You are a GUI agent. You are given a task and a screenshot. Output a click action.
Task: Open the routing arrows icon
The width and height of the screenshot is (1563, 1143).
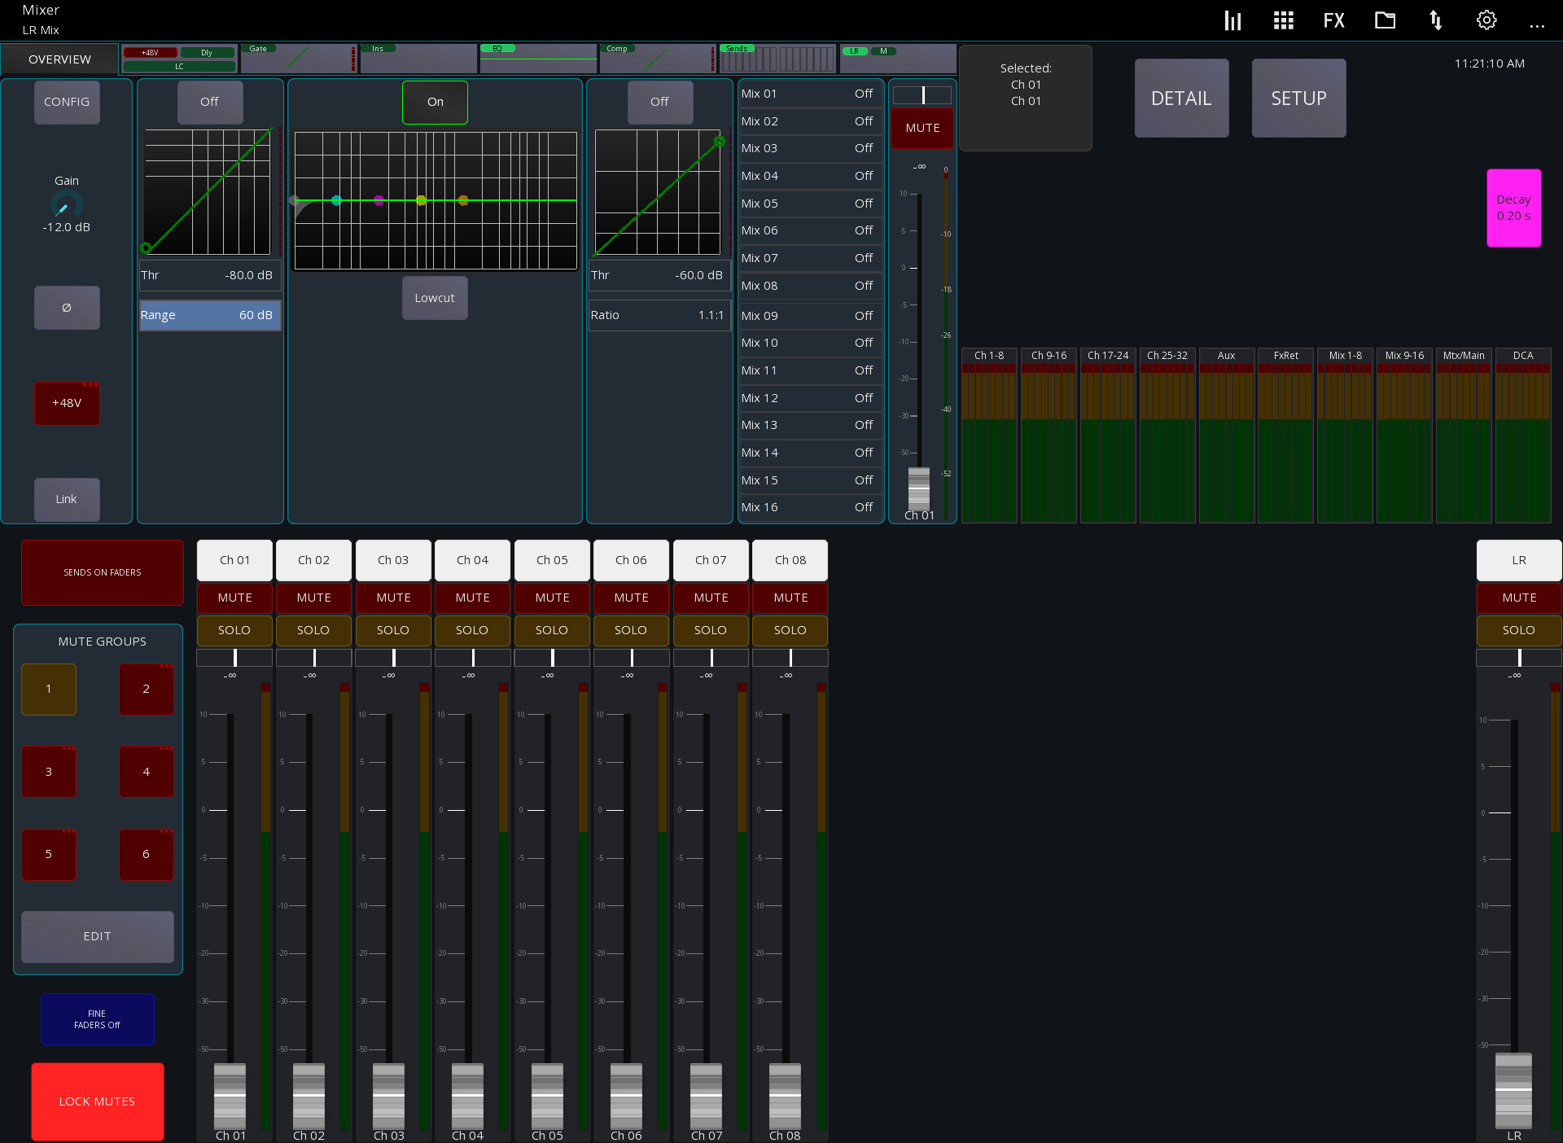pyautogui.click(x=1436, y=20)
